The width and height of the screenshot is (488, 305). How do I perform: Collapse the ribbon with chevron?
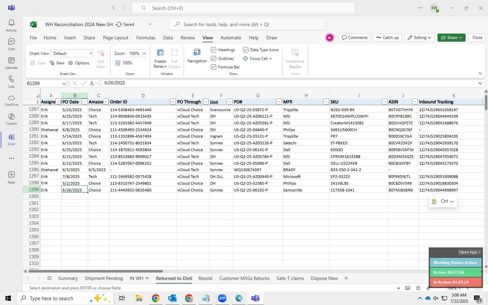click(x=480, y=73)
